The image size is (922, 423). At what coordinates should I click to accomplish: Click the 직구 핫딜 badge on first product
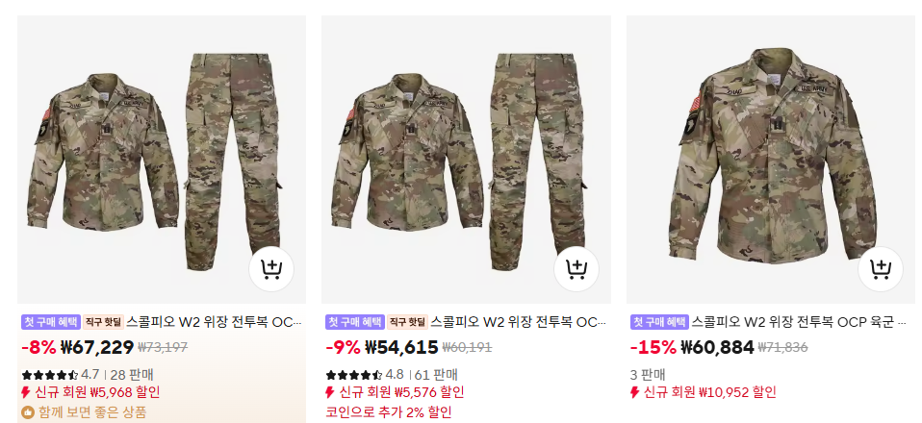(x=103, y=322)
